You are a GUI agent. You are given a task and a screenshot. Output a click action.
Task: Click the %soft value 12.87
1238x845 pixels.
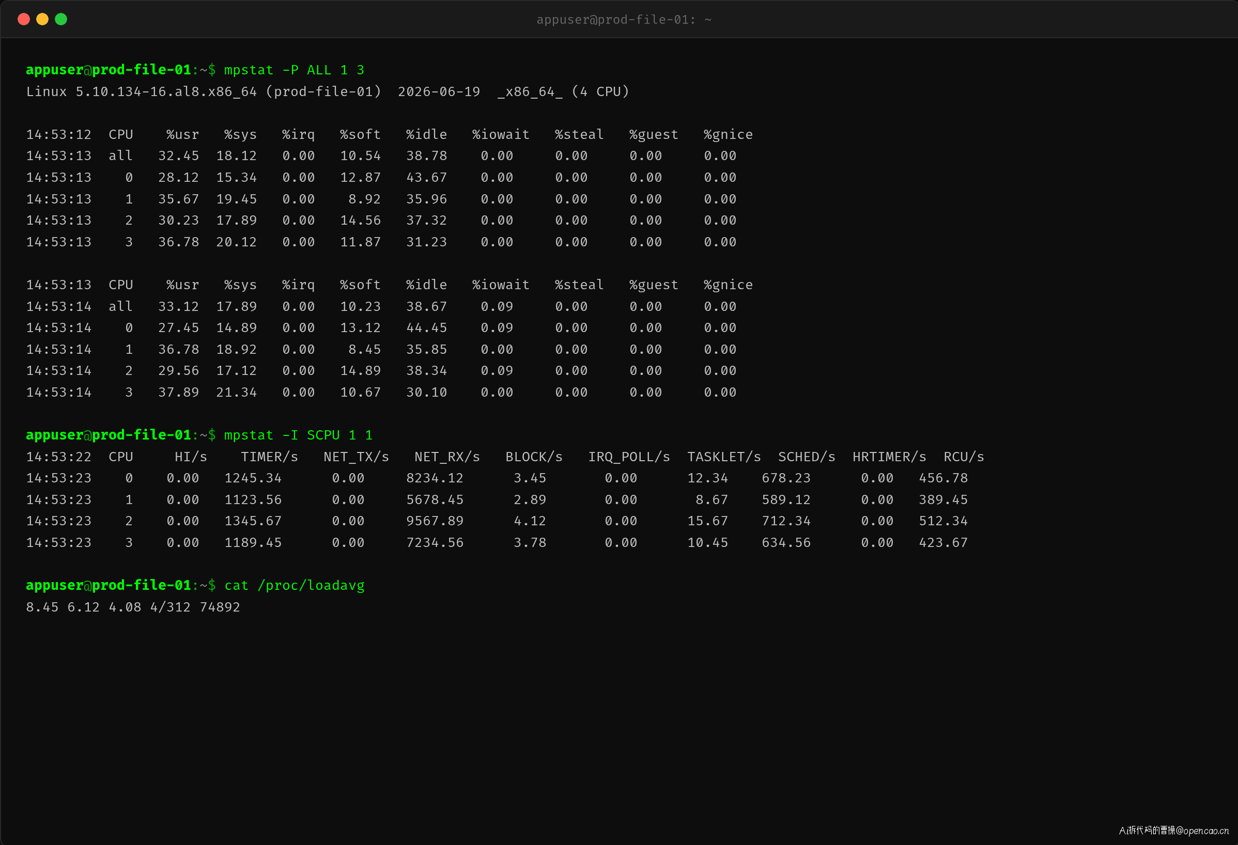point(361,177)
